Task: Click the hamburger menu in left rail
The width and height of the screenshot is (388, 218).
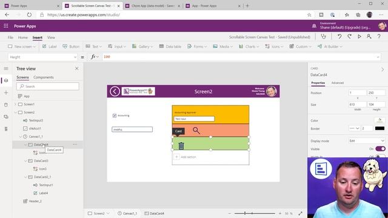Action: [x=6, y=68]
